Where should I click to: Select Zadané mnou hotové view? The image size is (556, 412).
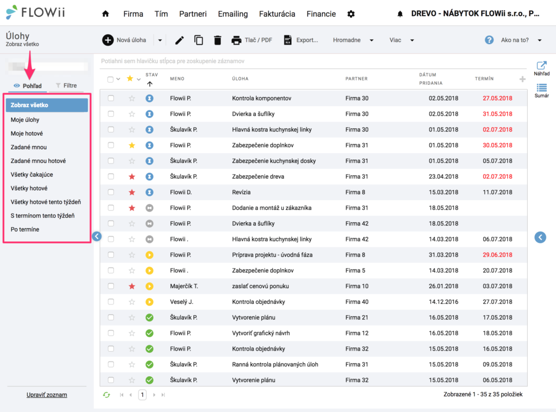click(x=38, y=161)
